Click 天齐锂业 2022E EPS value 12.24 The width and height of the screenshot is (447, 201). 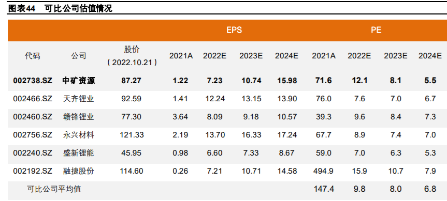215,99
